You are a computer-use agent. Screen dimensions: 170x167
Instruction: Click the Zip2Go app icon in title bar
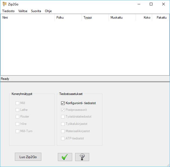pyautogui.click(x=4, y=4)
